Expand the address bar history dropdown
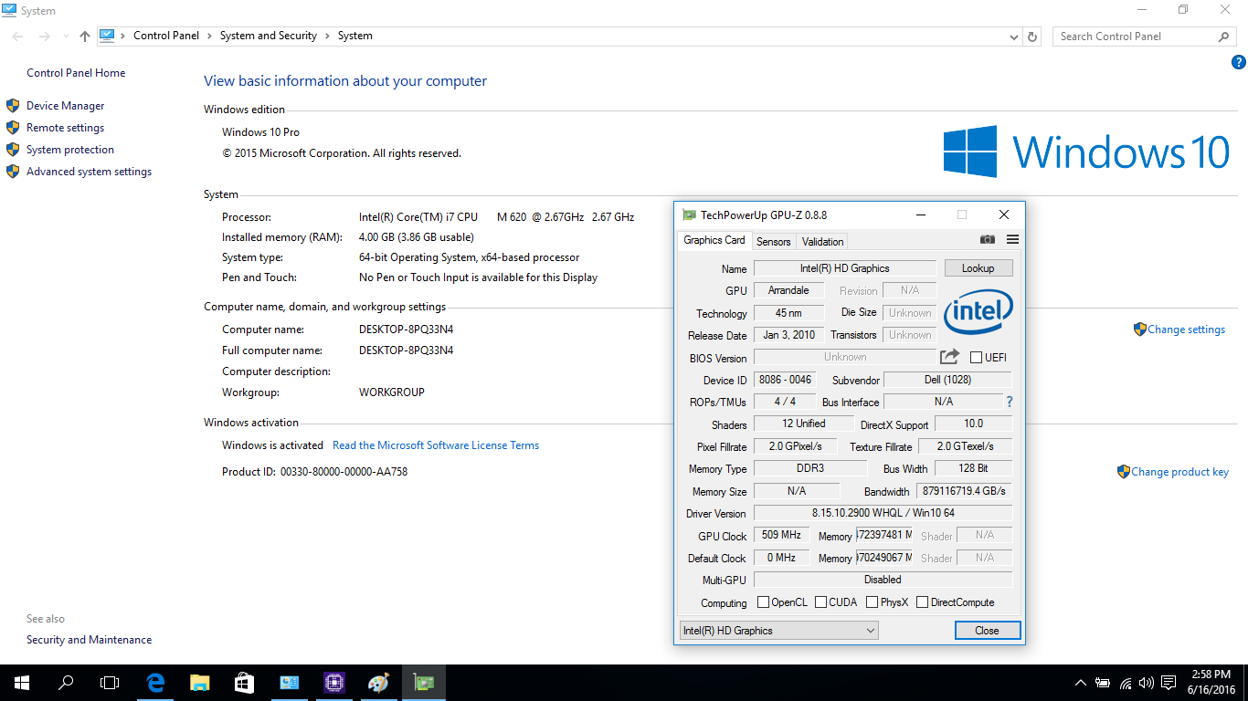1248x701 pixels. point(1014,37)
